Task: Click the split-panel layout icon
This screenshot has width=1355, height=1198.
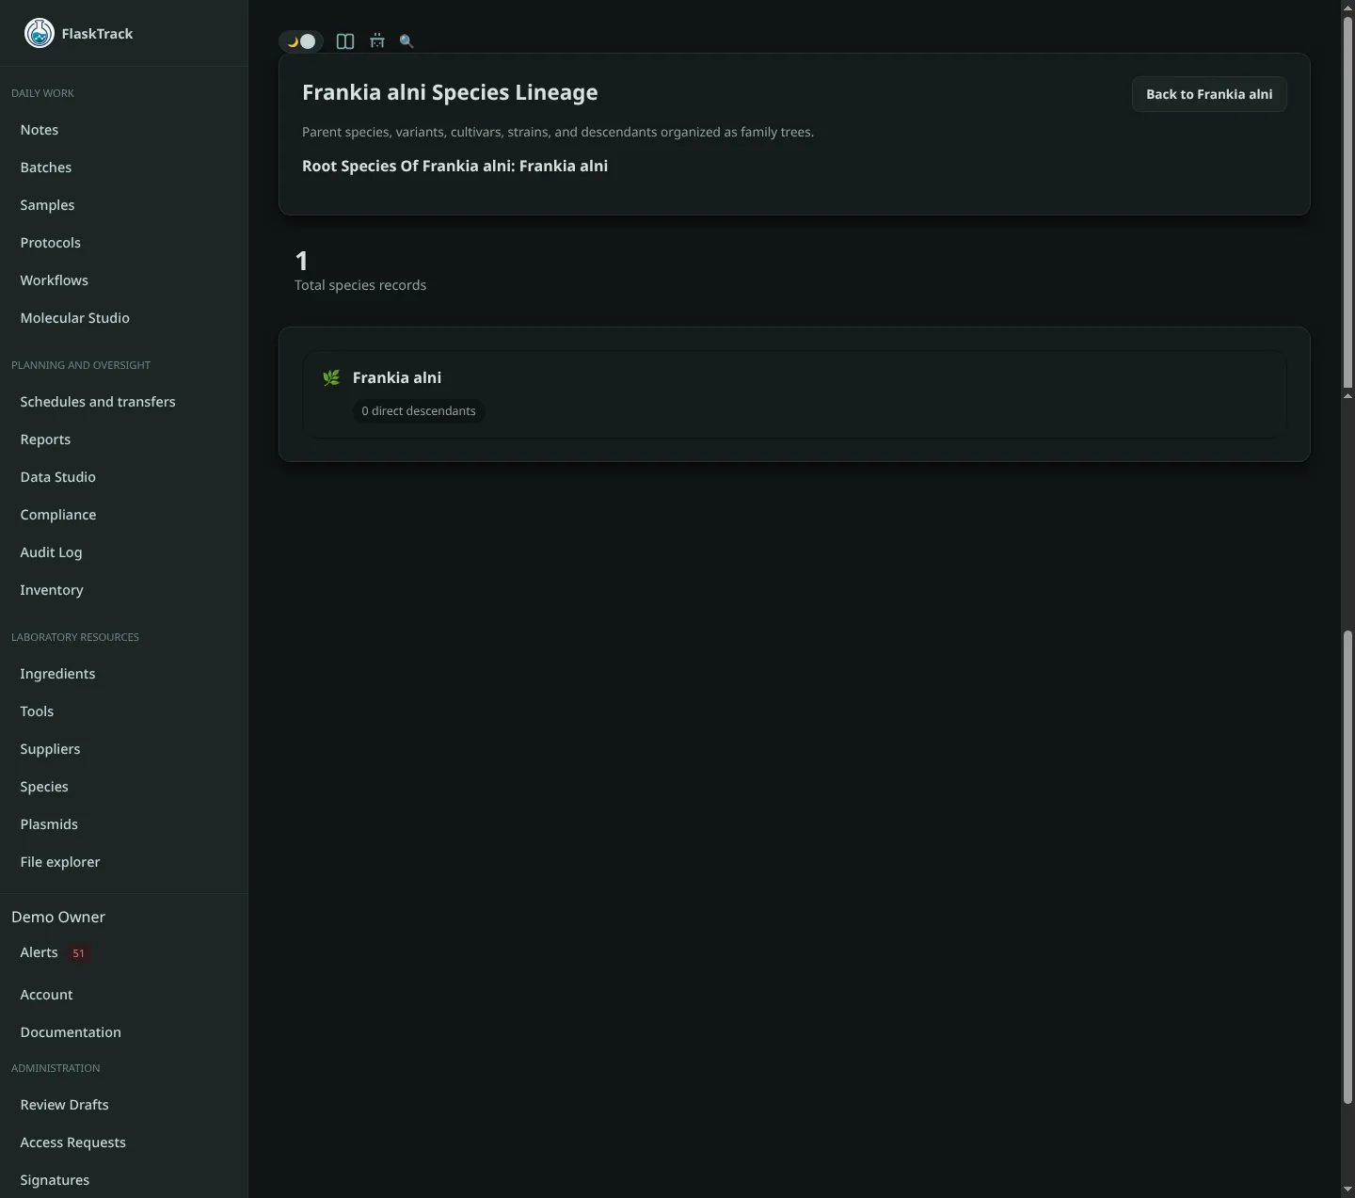Action: 345,41
